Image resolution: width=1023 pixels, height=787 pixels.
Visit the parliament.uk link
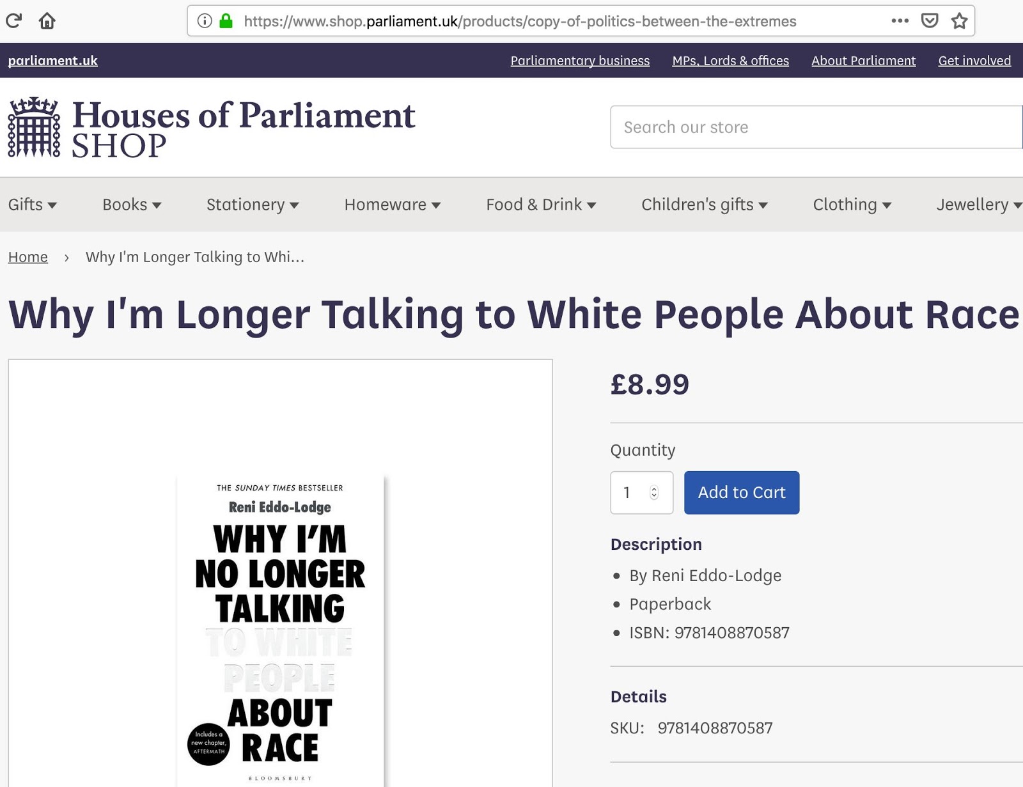pos(52,61)
